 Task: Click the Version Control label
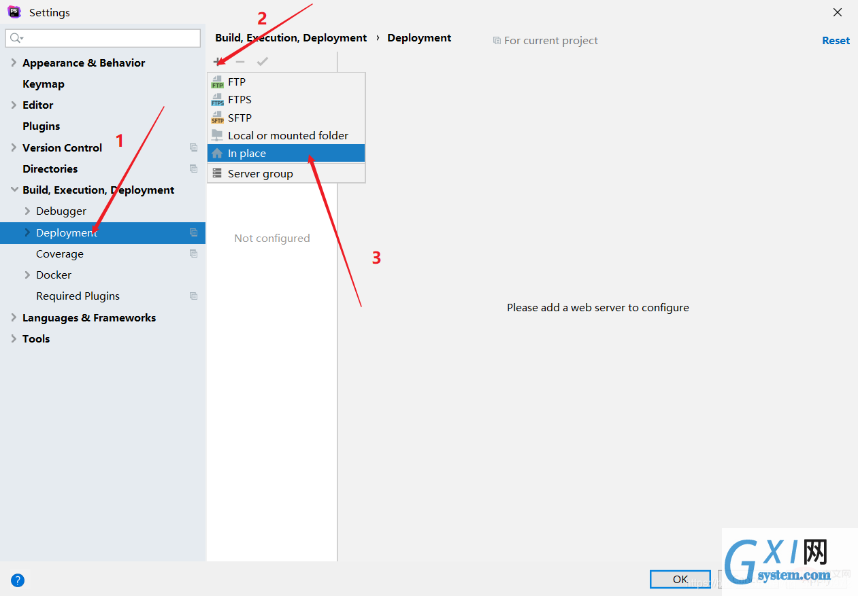tap(62, 147)
